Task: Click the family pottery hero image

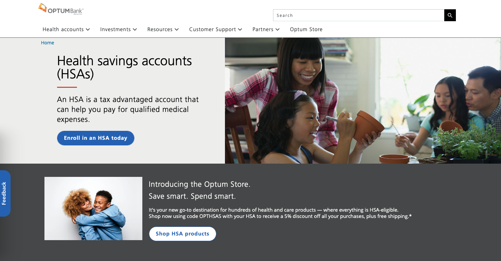Action: [x=363, y=101]
